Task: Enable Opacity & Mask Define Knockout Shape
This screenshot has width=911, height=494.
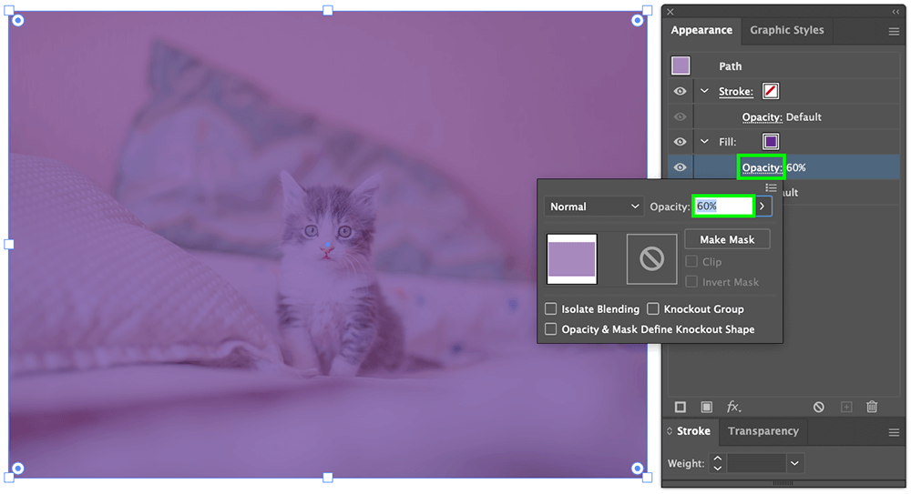Action: coord(551,329)
